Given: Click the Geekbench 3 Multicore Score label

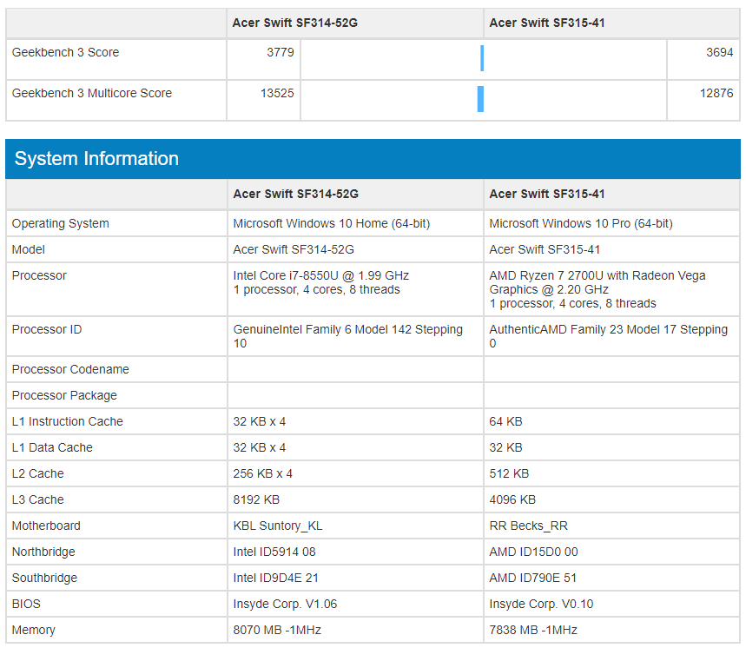Looking at the screenshot, I should pos(92,93).
